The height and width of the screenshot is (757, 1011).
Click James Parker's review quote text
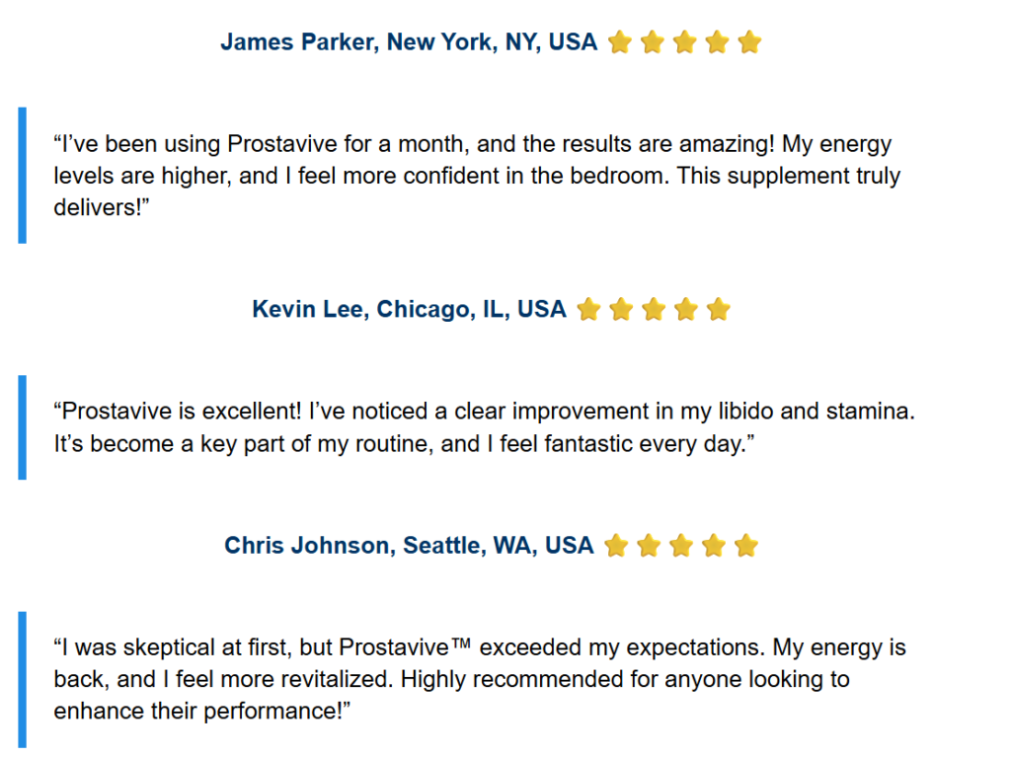click(477, 176)
